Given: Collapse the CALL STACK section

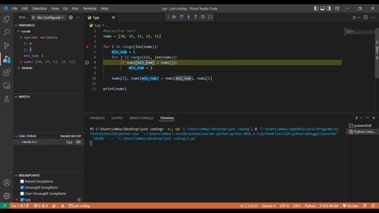Looking at the screenshot, I should [16, 136].
